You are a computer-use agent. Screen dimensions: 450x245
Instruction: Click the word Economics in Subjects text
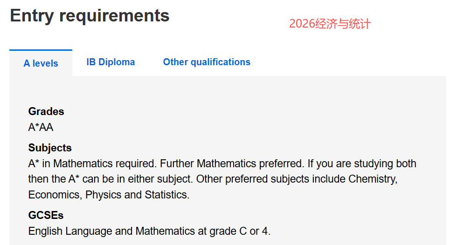[x=54, y=195]
